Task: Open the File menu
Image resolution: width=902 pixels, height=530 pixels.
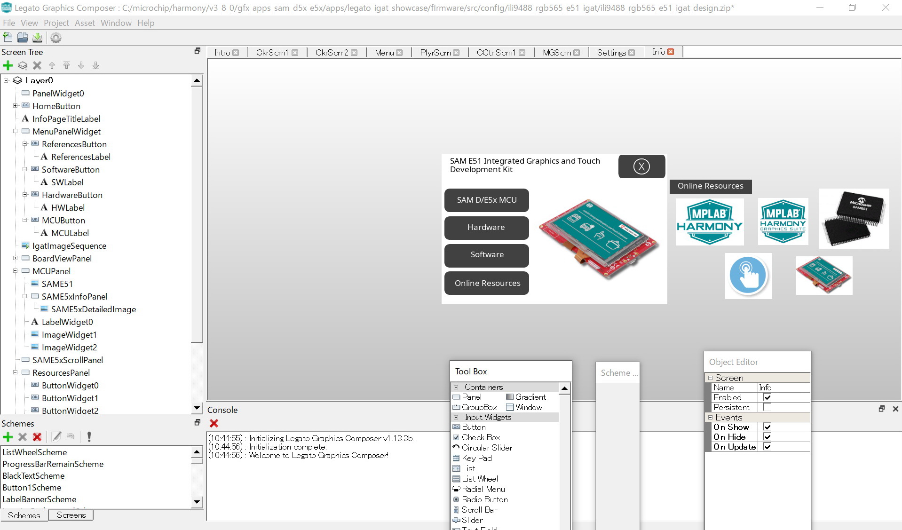Action: pyautogui.click(x=9, y=23)
